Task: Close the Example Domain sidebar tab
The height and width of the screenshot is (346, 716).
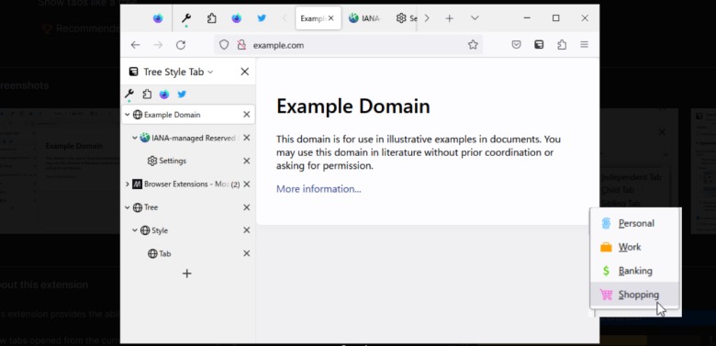Action: tap(247, 115)
